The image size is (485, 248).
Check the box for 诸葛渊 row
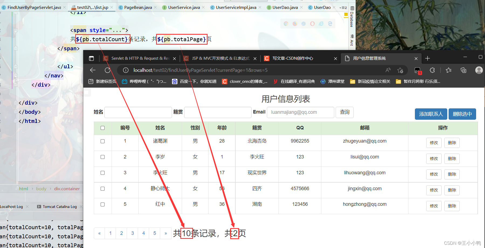click(103, 141)
